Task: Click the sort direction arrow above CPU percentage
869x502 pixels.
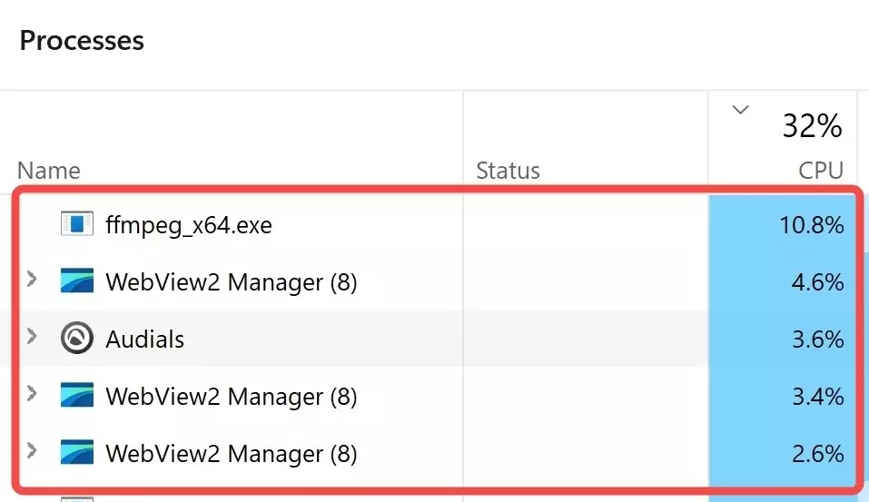Action: tap(740, 110)
